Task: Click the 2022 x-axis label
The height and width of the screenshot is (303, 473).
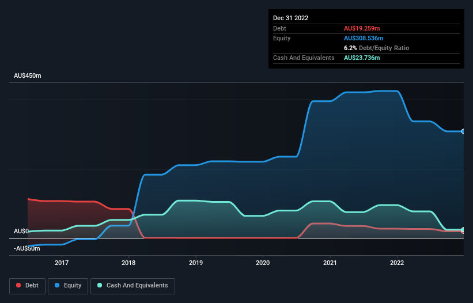Action: (397, 263)
